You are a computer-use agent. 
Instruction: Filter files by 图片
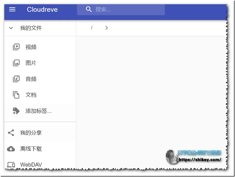click(31, 63)
